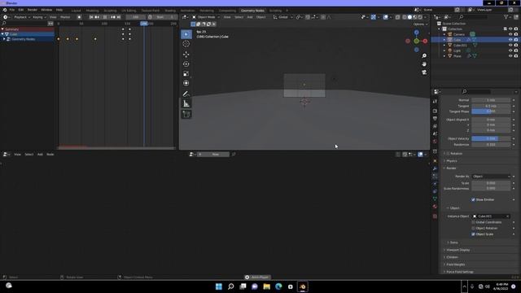Select the Measure tool
This screenshot has width=521, height=293.
[186, 104]
